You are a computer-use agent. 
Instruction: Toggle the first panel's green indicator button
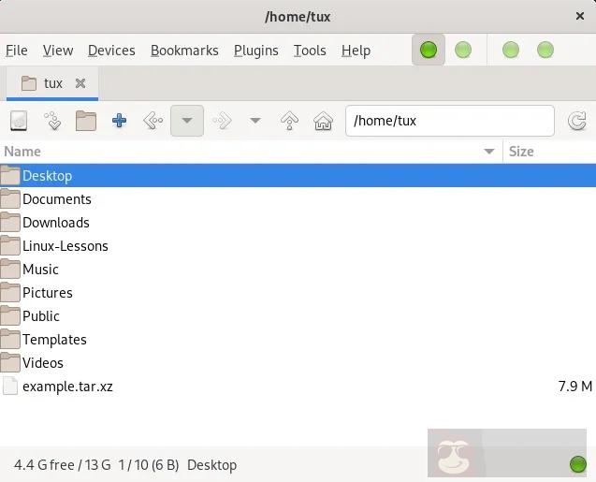pos(429,50)
